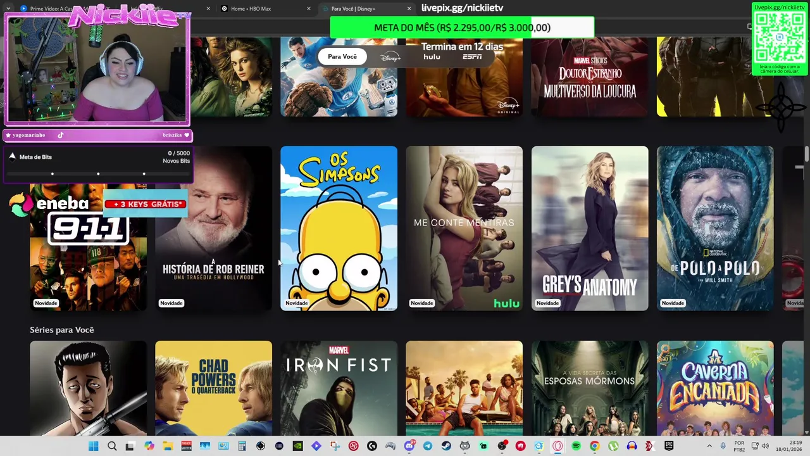This screenshot has width=810, height=456.
Task: Open the headphones app icon in the taskbar
Action: click(632, 446)
